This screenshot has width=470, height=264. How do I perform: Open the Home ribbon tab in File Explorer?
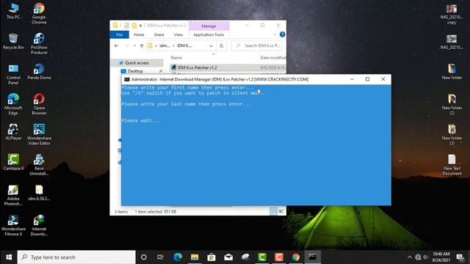(x=139, y=34)
